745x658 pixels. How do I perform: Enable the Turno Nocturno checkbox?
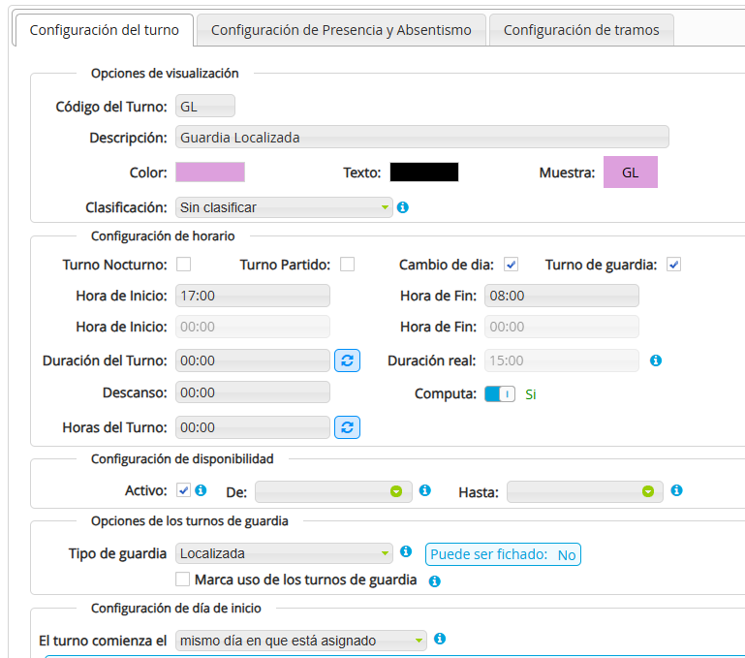pyautogui.click(x=183, y=265)
